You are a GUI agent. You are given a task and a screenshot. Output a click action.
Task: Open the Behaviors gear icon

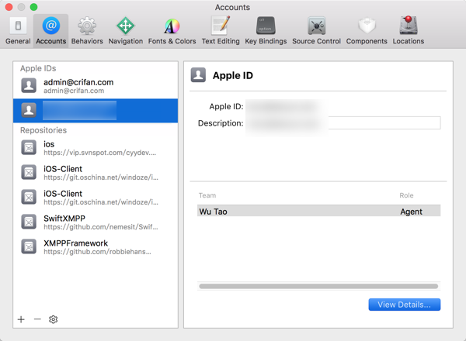[87, 26]
